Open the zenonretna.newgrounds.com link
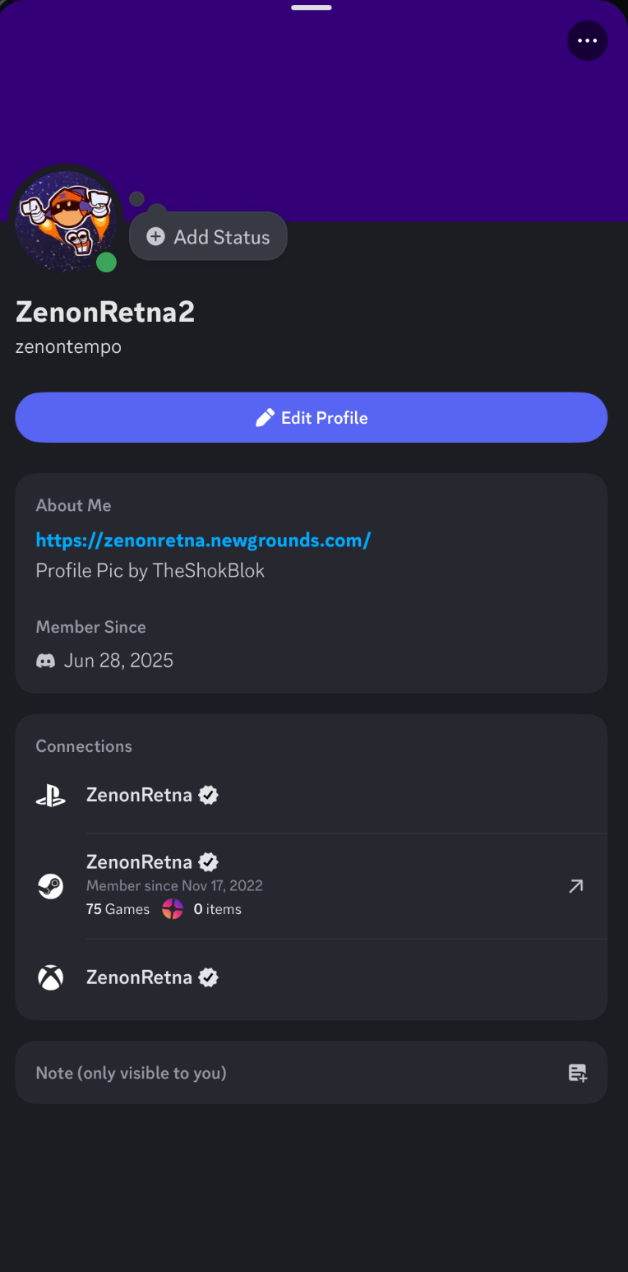Image resolution: width=628 pixels, height=1272 pixels. click(203, 540)
